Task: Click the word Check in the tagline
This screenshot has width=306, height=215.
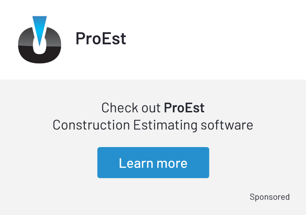Action: pyautogui.click(x=118, y=107)
